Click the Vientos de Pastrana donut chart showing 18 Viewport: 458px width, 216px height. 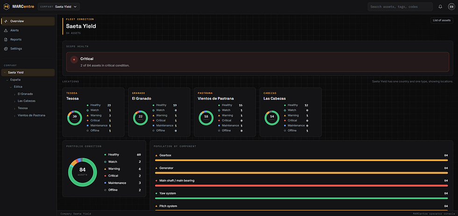tap(206, 118)
